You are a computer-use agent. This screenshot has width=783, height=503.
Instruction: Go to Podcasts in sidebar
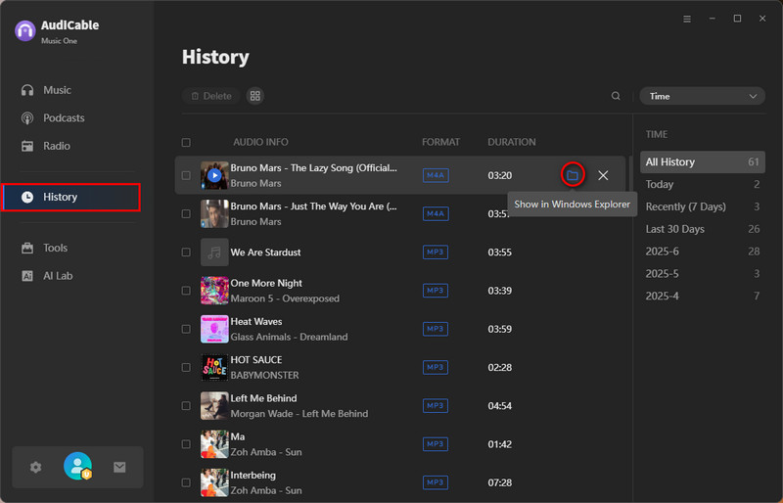64,117
